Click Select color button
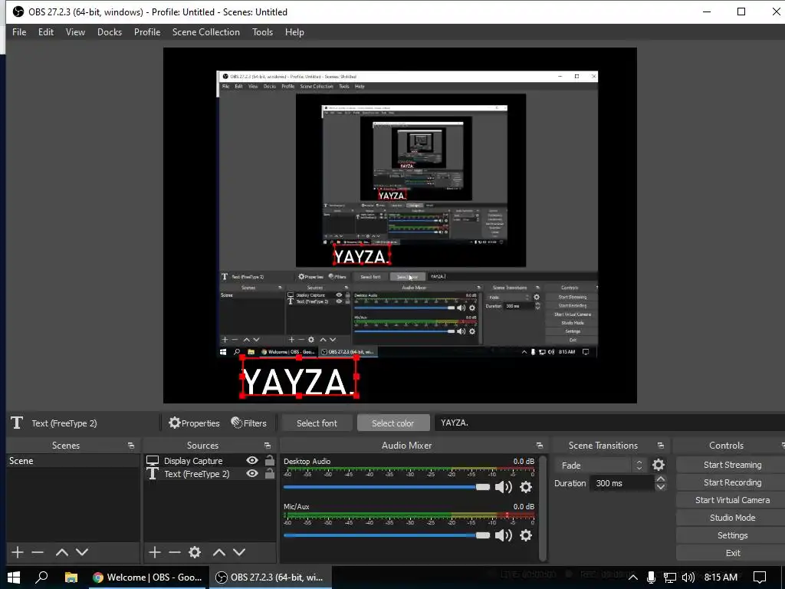This screenshot has width=785, height=589. tap(393, 423)
